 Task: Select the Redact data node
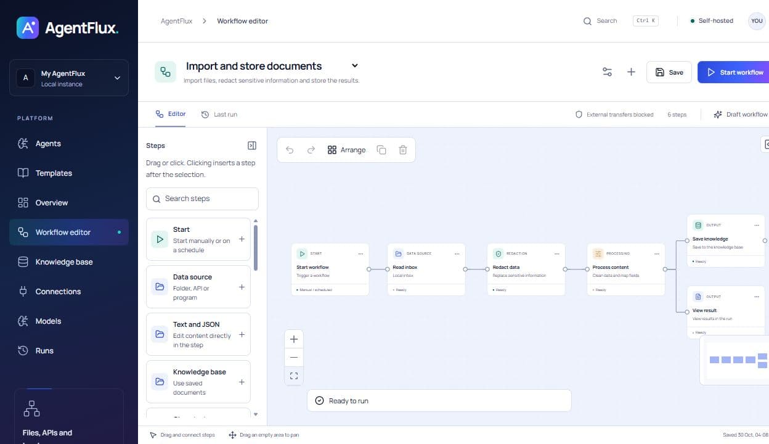pyautogui.click(x=526, y=269)
